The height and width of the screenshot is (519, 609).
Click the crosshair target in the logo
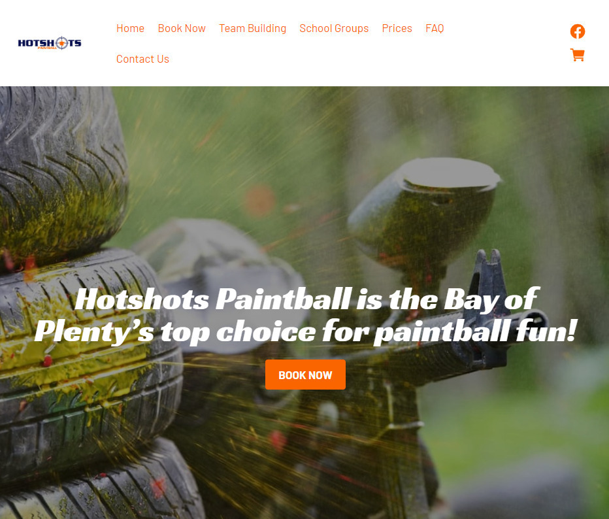(x=62, y=42)
